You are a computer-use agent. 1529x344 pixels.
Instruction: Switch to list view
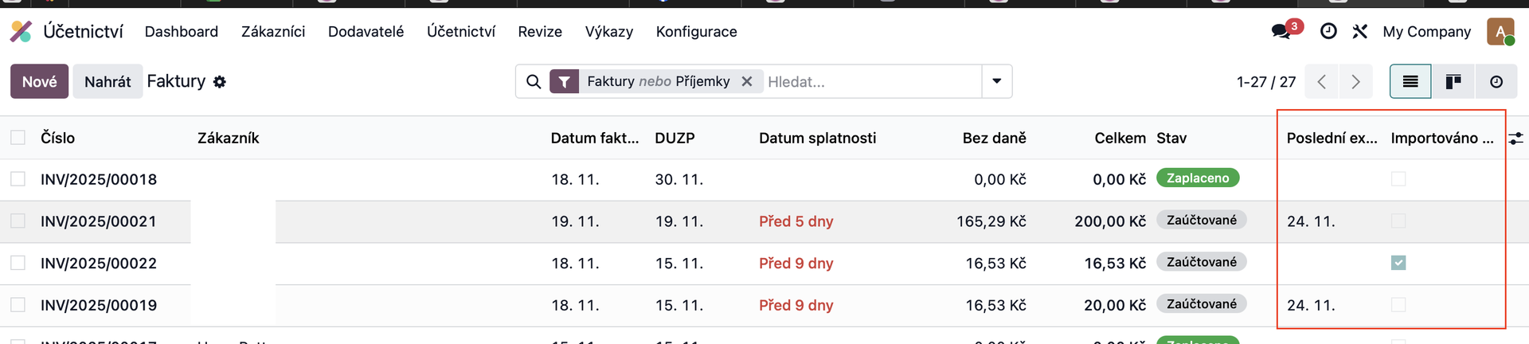pyautogui.click(x=1410, y=81)
